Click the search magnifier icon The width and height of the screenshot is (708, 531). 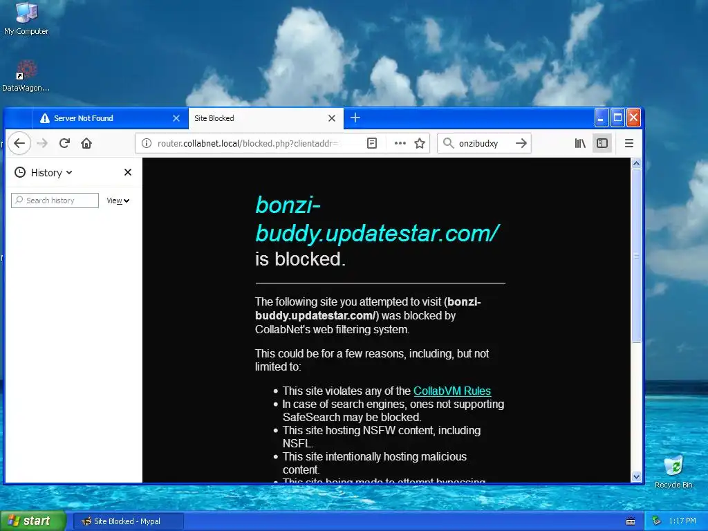click(448, 143)
